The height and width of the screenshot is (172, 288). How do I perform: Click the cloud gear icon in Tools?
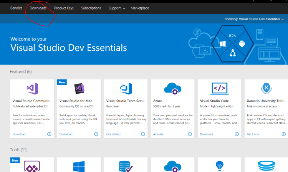[173, 166]
